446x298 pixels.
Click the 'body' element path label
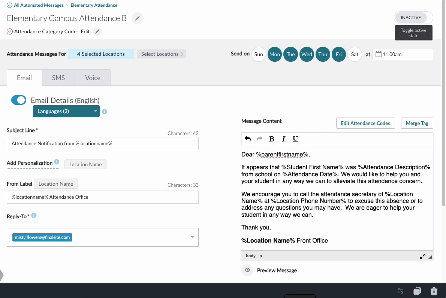point(251,256)
